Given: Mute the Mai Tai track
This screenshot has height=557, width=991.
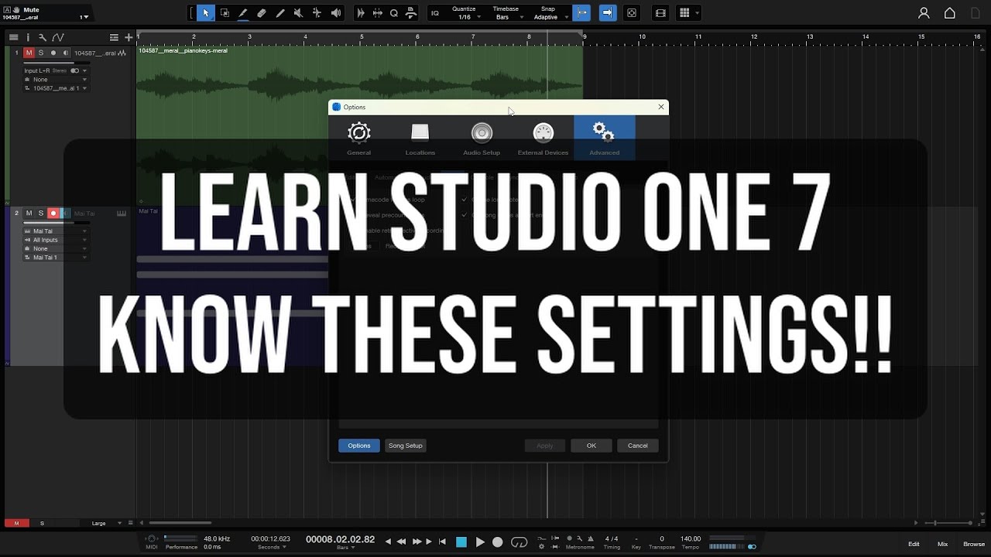Looking at the screenshot, I should tap(29, 214).
